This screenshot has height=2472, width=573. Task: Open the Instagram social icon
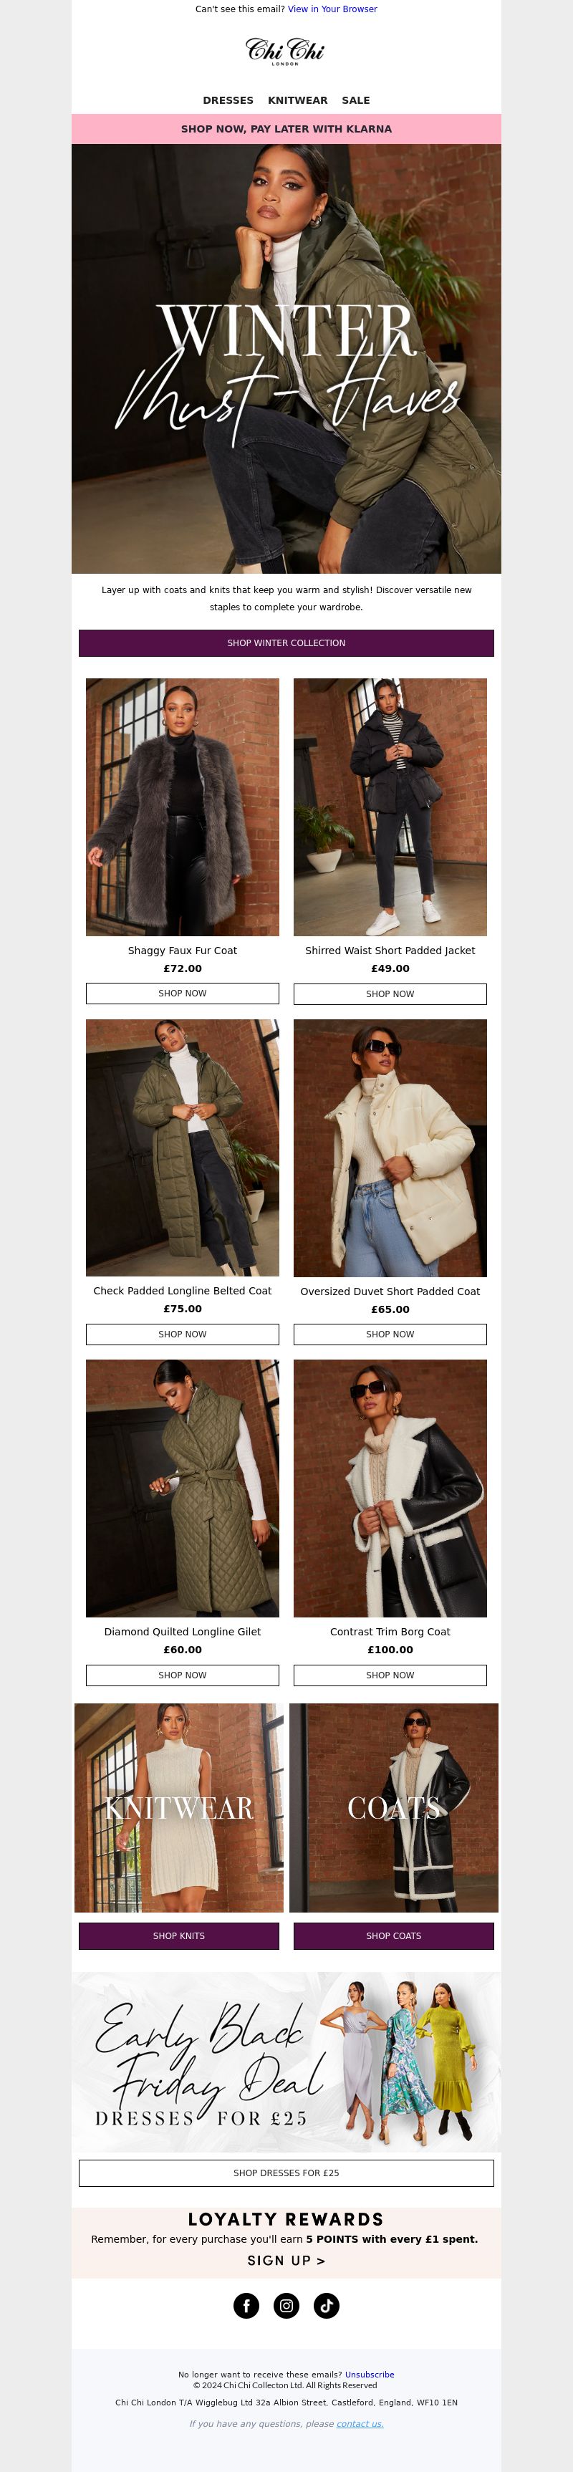point(286,2305)
